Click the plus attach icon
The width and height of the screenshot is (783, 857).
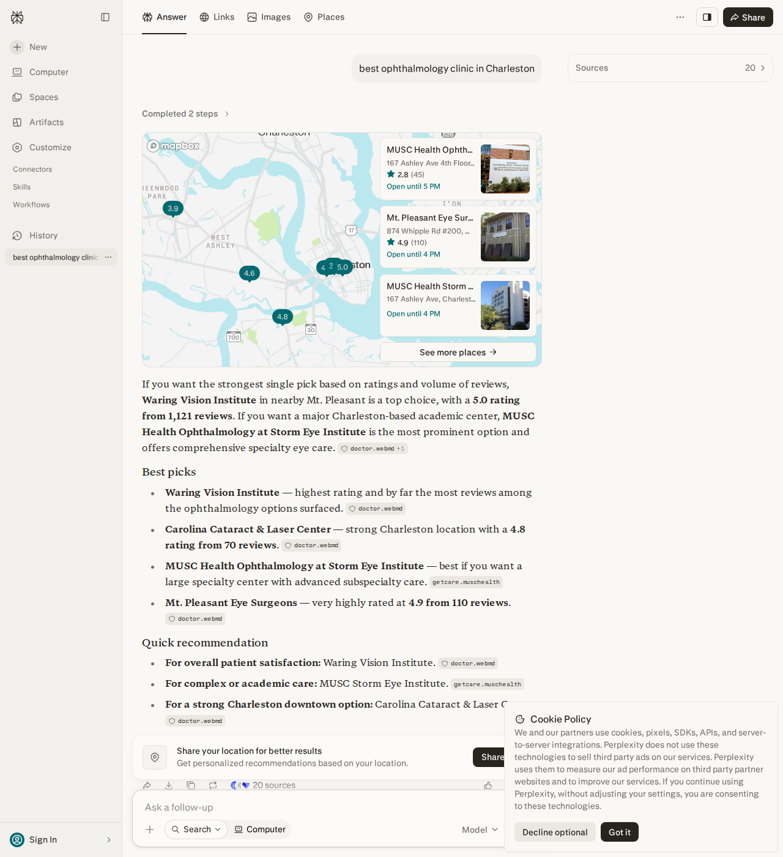click(150, 829)
